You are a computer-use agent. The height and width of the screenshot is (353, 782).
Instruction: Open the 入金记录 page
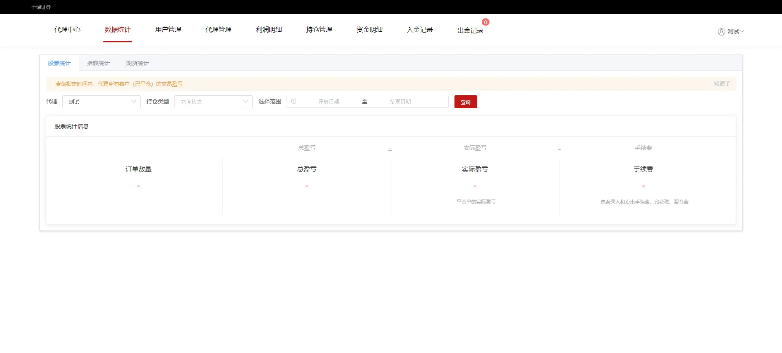(420, 30)
